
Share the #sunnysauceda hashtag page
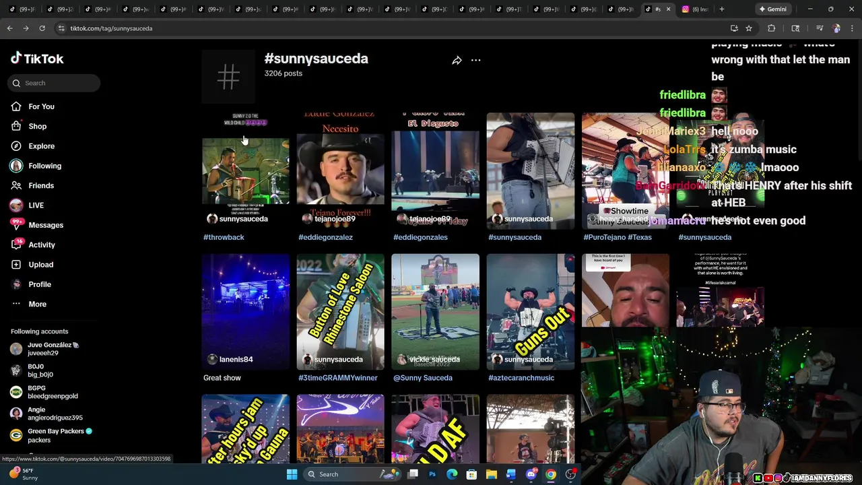[457, 61]
